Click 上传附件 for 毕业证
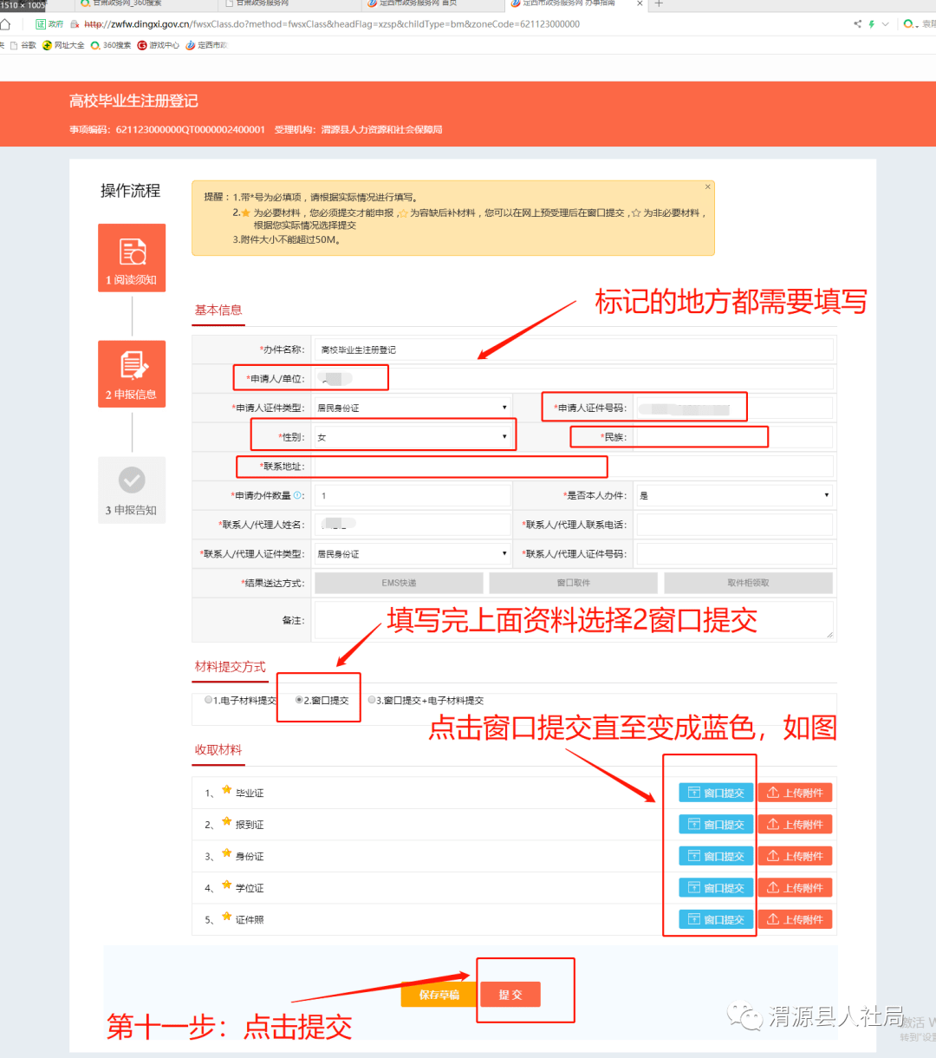The height and width of the screenshot is (1058, 936). click(x=795, y=793)
